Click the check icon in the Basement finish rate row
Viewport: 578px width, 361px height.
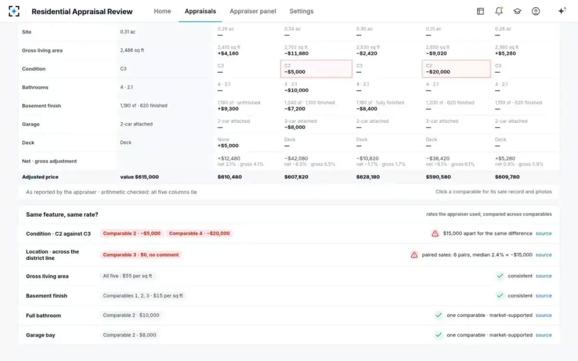point(500,296)
